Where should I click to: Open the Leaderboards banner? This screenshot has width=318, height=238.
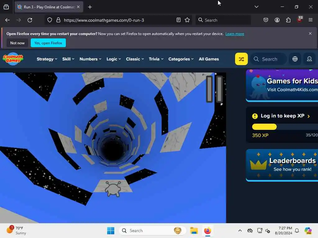(282, 165)
